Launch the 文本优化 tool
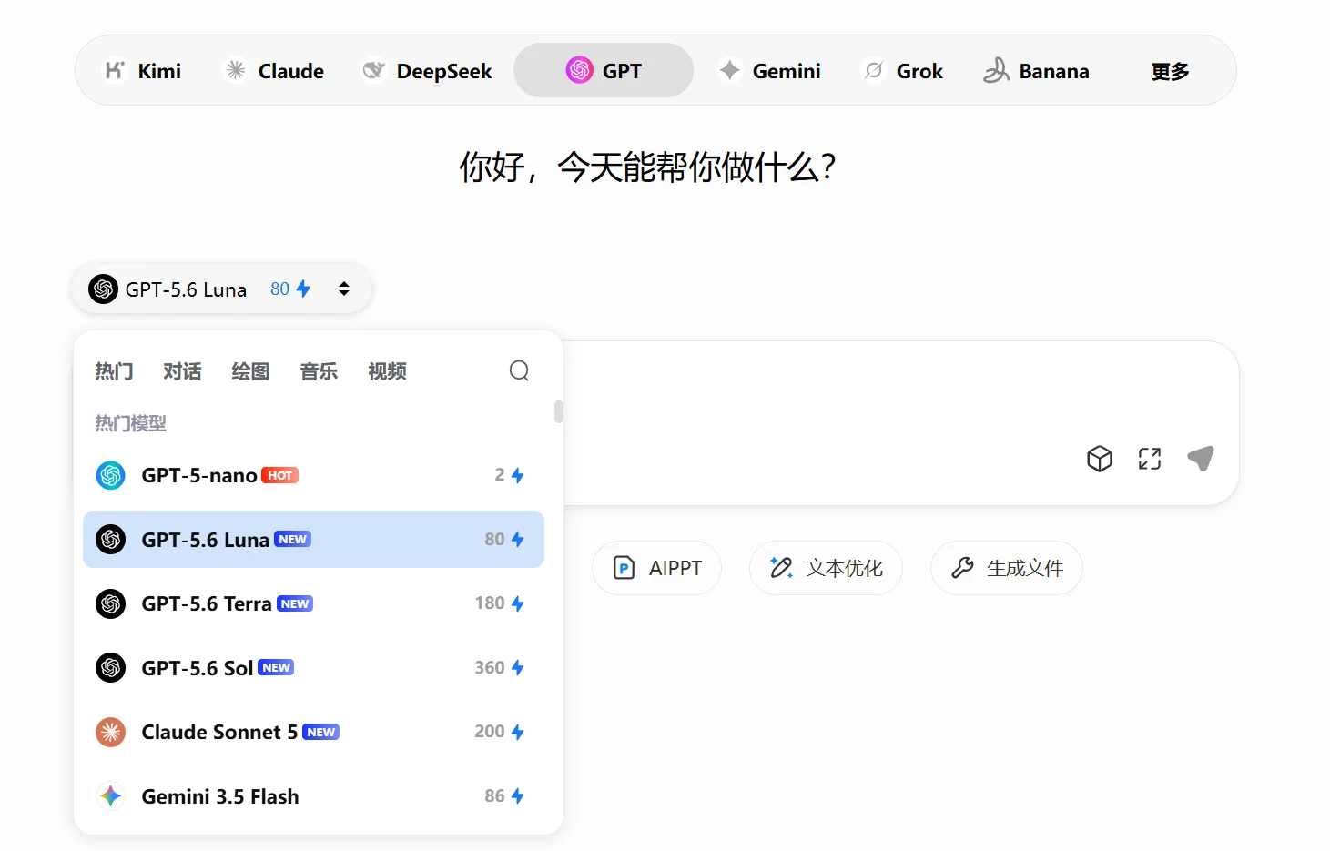Viewport: 1330px width, 851px height. click(x=826, y=568)
